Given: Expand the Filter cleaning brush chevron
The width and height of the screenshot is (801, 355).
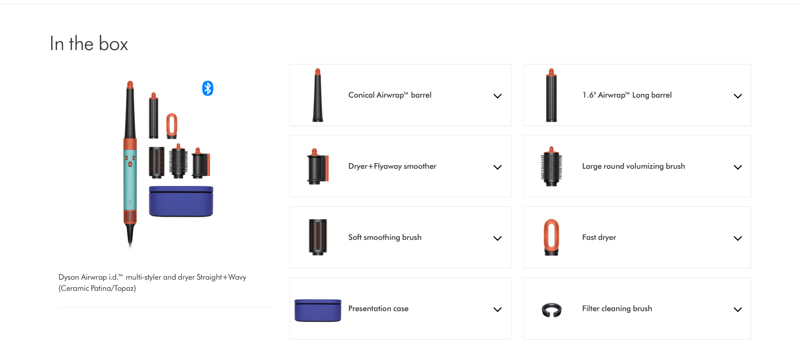Looking at the screenshot, I should point(738,310).
